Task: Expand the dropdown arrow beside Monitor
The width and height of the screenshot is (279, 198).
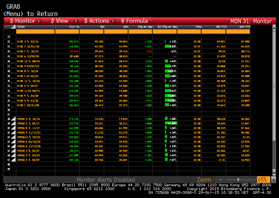Action: [39, 21]
